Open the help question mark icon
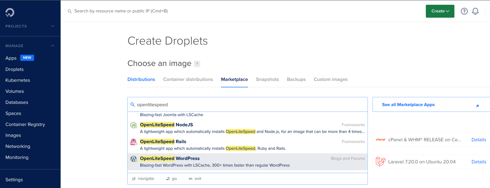The height and width of the screenshot is (188, 490). [x=464, y=11]
